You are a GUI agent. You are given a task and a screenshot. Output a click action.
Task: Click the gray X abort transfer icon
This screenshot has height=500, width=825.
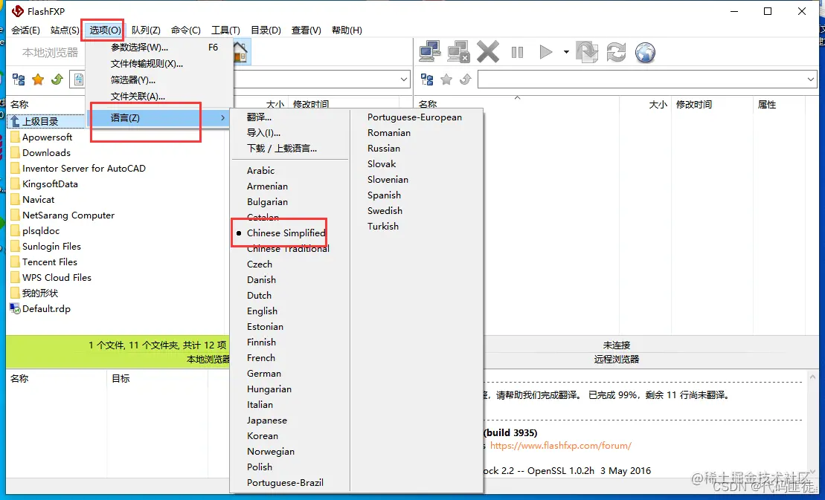click(x=488, y=52)
